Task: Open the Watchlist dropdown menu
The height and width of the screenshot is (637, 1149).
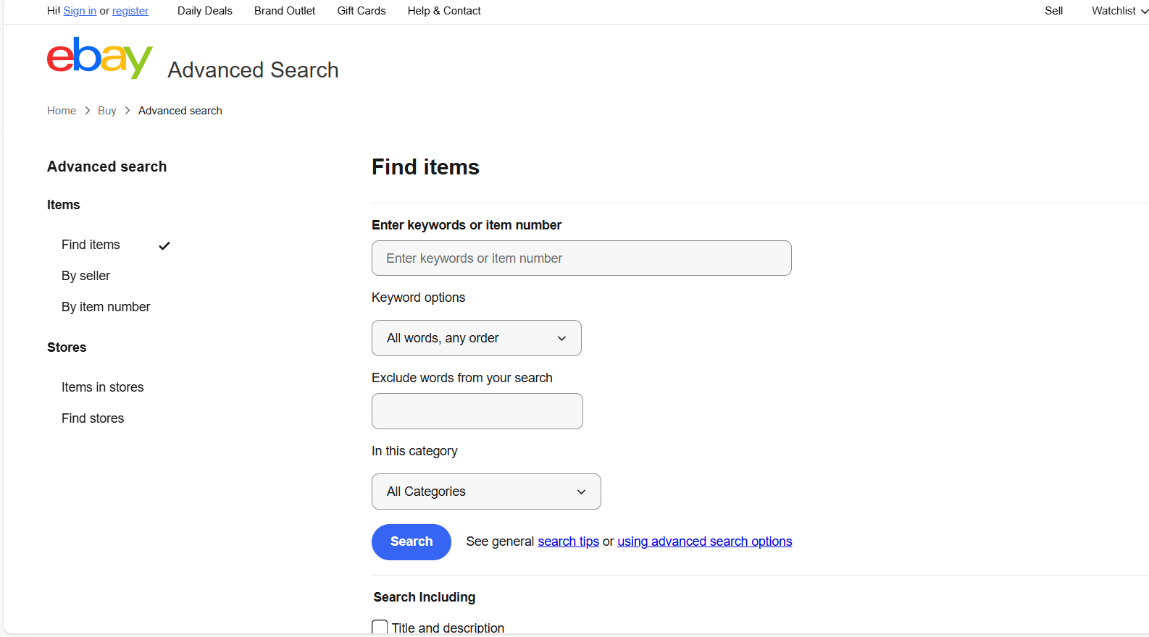Action: (x=1114, y=11)
